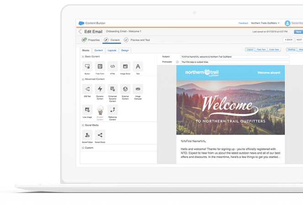Select the Dynamic Content lightning icon
This screenshot has height=205, width=303.
tap(100, 89)
